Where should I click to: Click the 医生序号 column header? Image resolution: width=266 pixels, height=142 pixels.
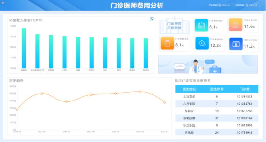(217, 89)
